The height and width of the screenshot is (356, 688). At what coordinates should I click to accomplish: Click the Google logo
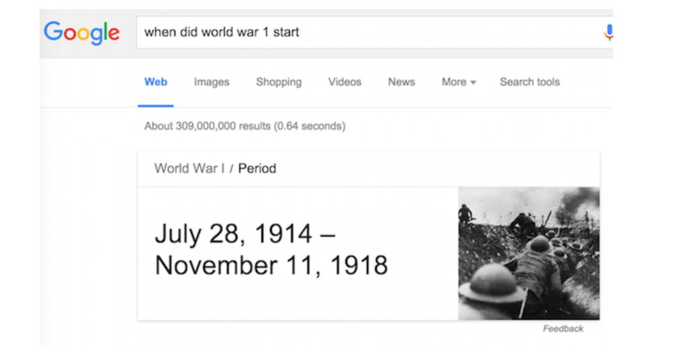[81, 32]
